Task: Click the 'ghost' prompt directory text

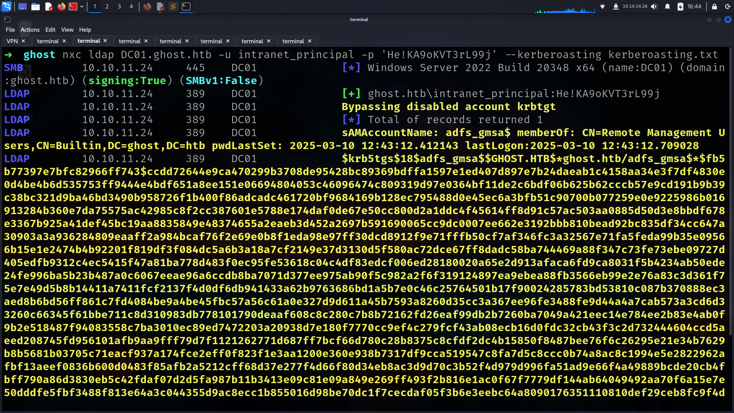Action: 39,55
